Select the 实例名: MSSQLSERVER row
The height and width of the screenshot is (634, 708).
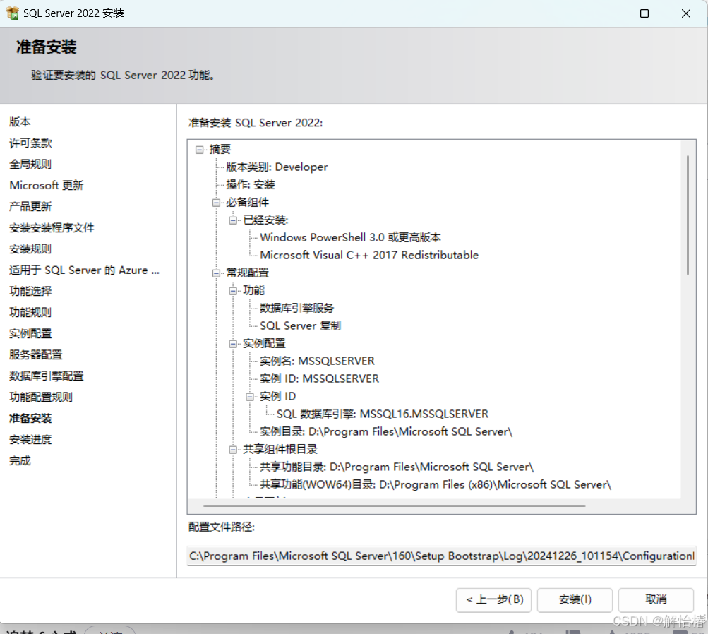[x=317, y=361]
